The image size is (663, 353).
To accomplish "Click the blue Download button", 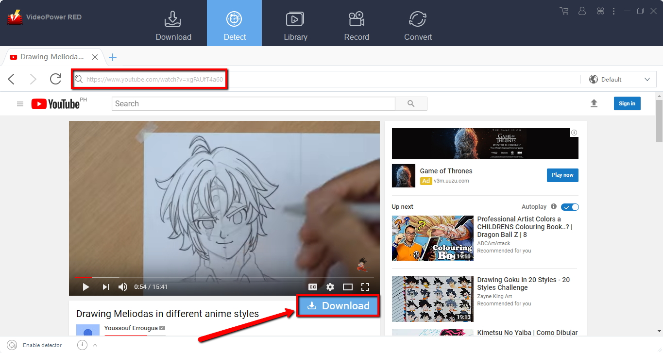I will coord(338,306).
